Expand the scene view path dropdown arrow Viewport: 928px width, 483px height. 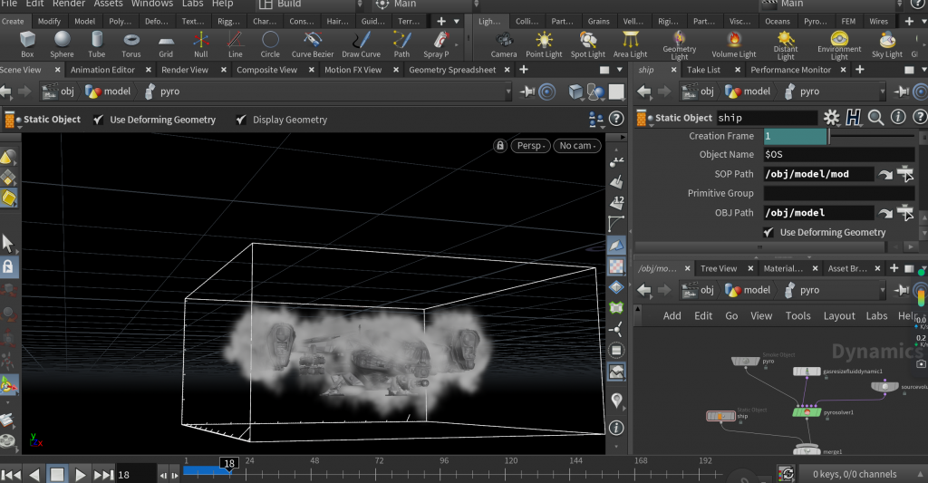point(507,92)
